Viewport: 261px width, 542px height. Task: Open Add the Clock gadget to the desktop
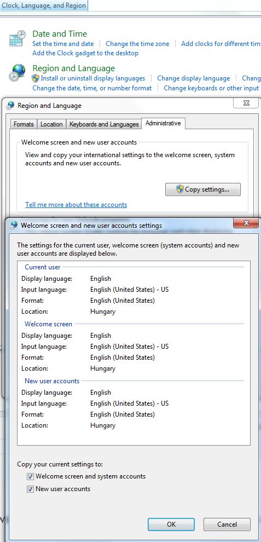point(85,53)
